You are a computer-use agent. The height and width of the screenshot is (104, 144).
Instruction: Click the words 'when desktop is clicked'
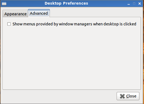115,24
